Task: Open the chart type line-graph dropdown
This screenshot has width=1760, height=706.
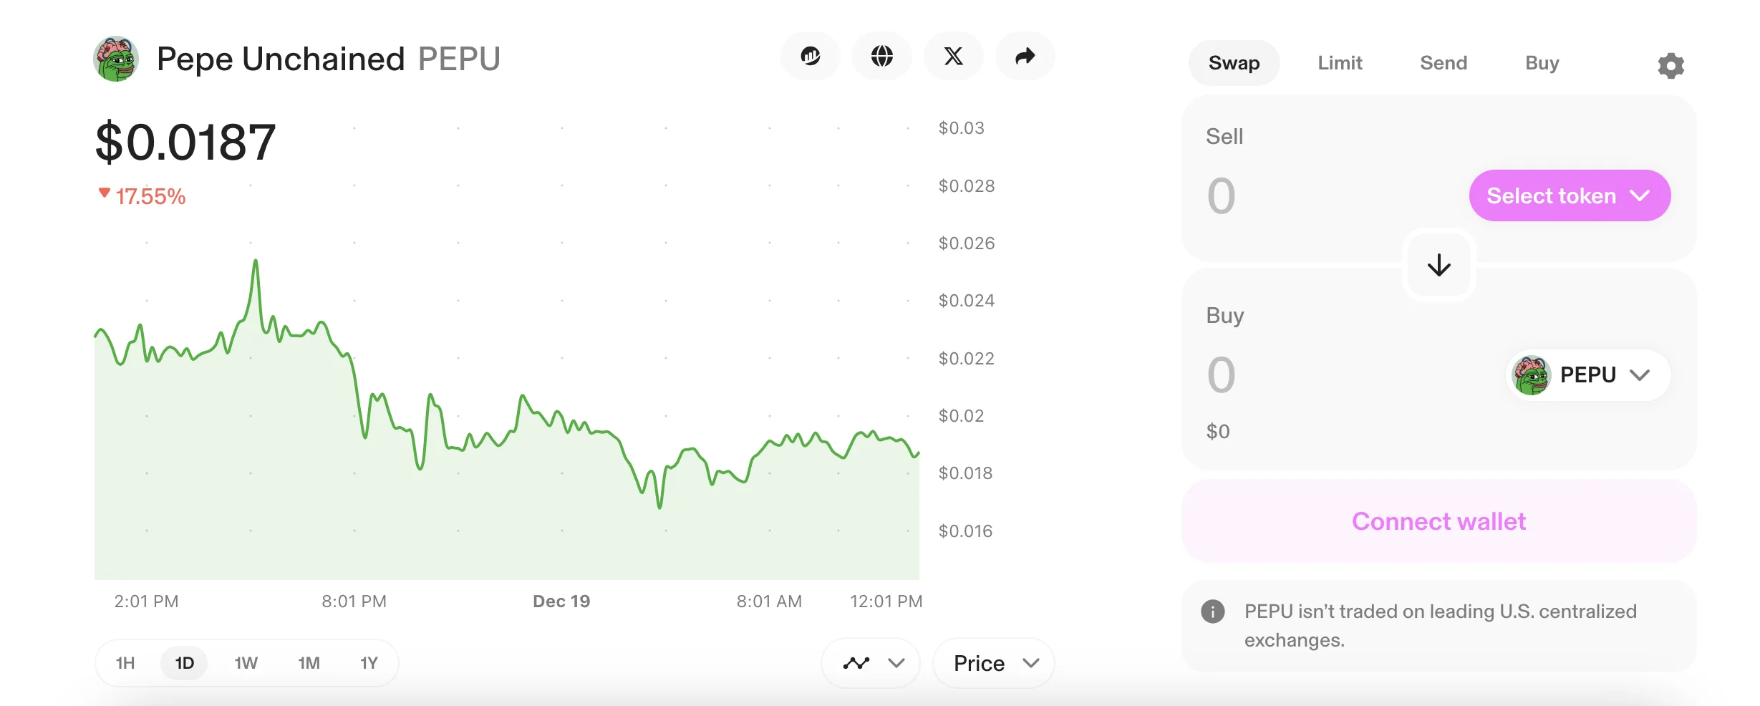Action: click(x=871, y=663)
